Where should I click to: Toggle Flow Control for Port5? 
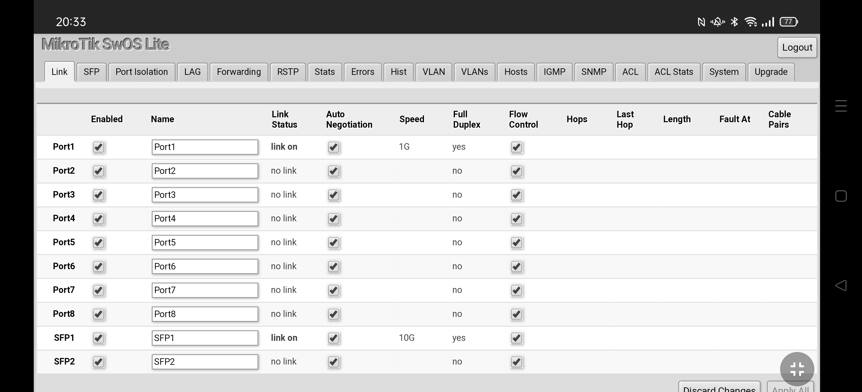[516, 243]
